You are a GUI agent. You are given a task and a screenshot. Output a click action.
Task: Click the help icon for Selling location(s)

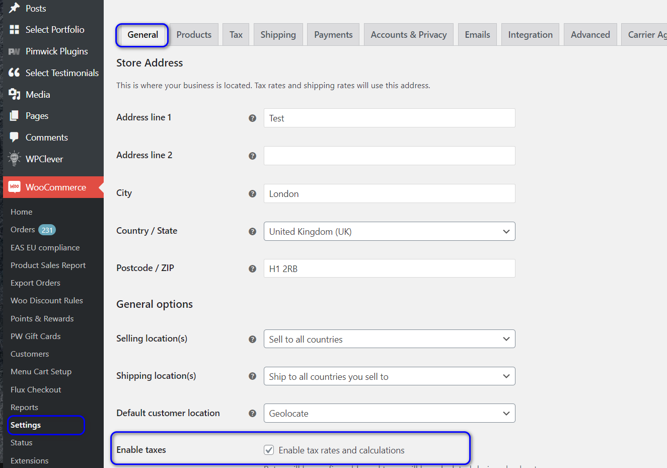pyautogui.click(x=252, y=340)
